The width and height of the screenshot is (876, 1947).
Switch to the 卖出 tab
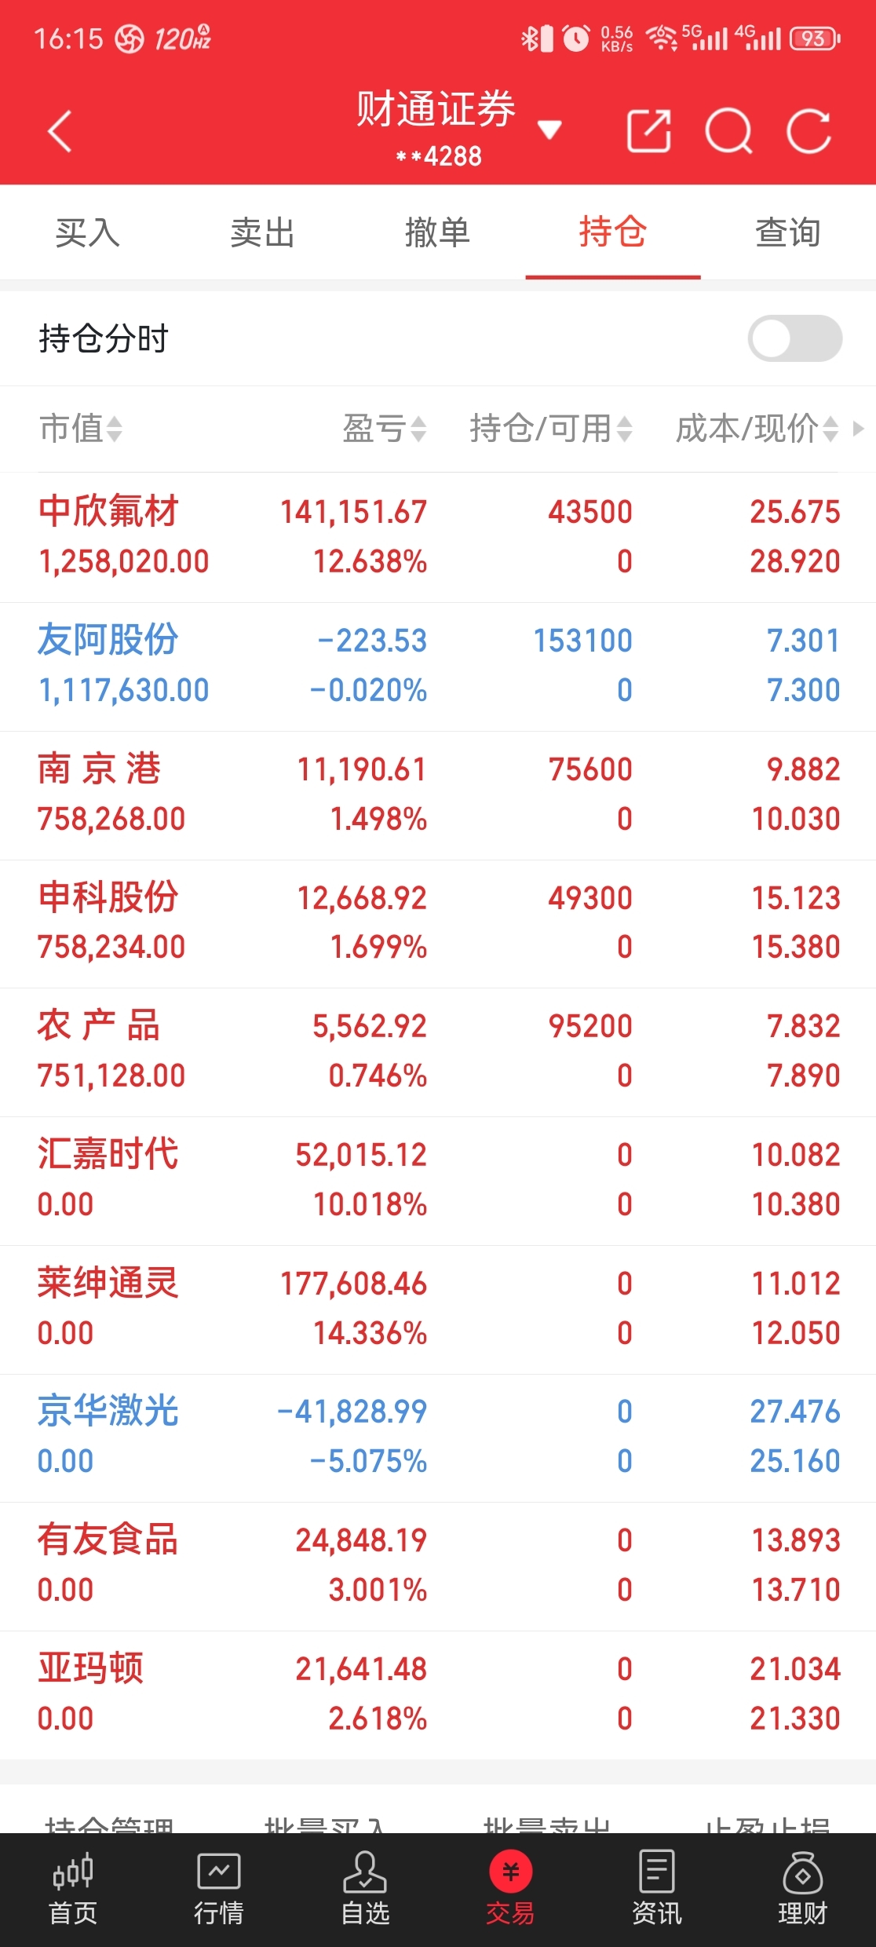tap(262, 232)
